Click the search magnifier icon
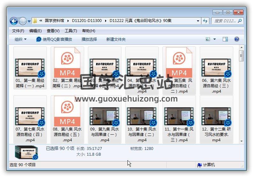The height and width of the screenshot is (177, 253). tap(240, 21)
